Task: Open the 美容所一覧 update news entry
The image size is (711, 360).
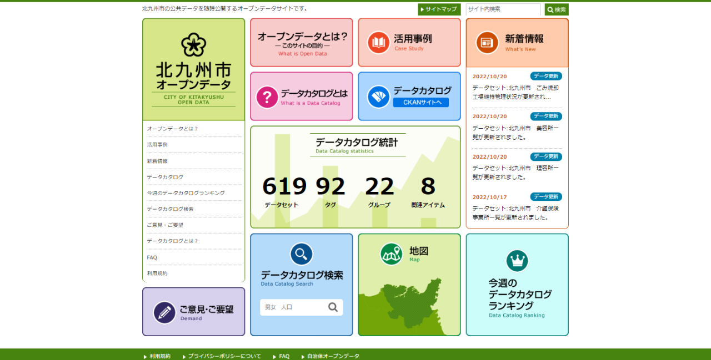Action: coord(516,133)
